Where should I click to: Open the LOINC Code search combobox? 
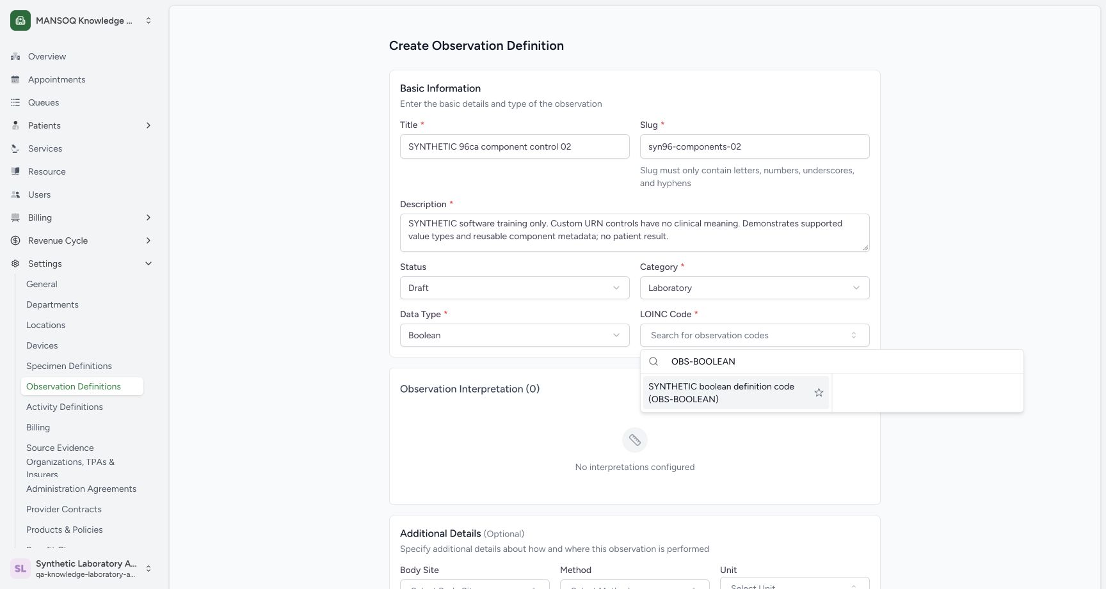point(755,335)
